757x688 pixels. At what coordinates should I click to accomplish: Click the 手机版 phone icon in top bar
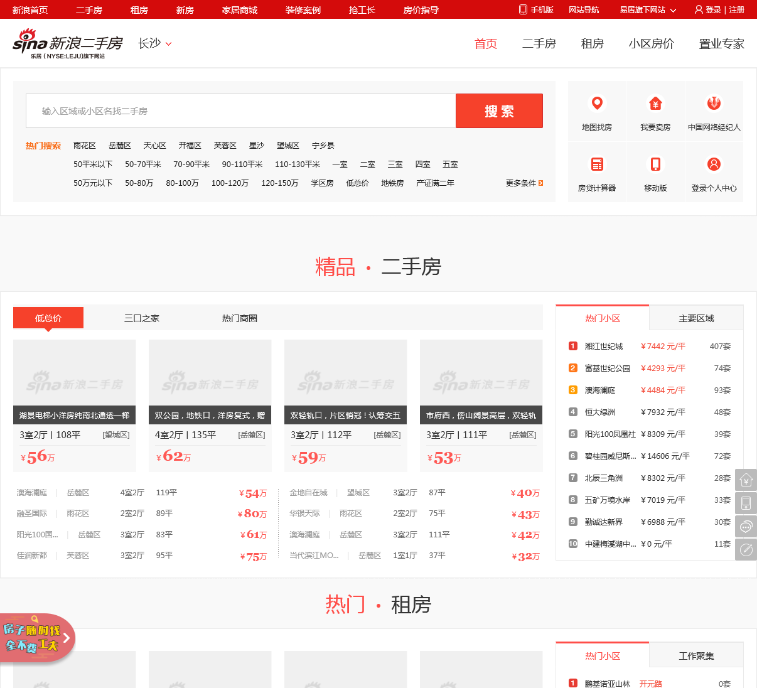523,9
